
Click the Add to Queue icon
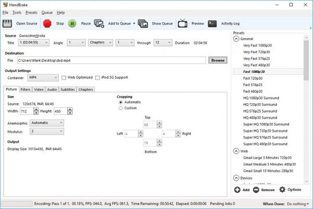click(x=99, y=24)
